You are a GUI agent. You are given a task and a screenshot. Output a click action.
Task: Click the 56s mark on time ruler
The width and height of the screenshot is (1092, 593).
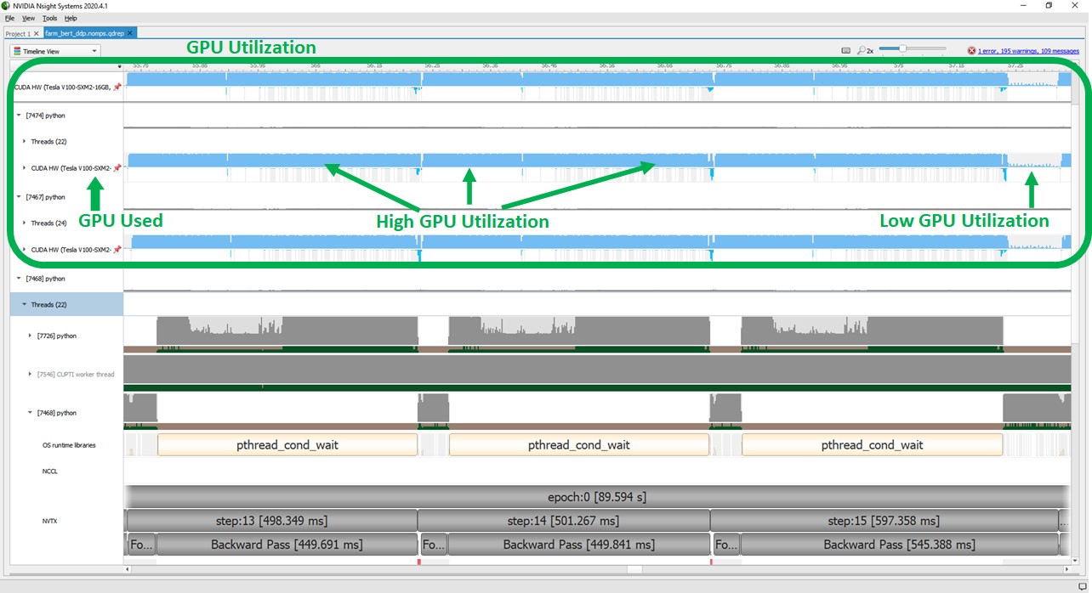316,65
